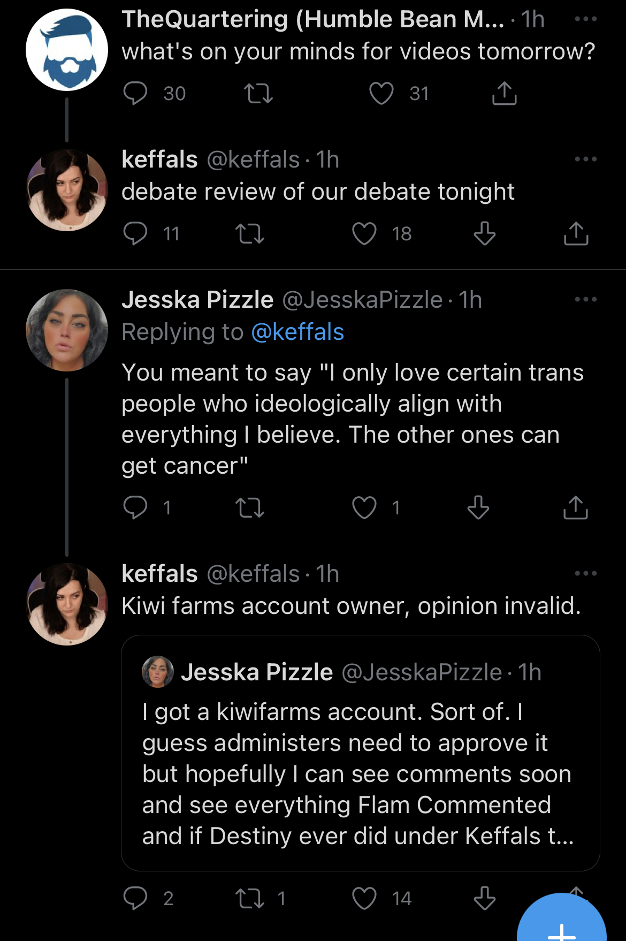Open Jesska Pizzle's profile name link
The image size is (626, 941).
click(x=197, y=300)
